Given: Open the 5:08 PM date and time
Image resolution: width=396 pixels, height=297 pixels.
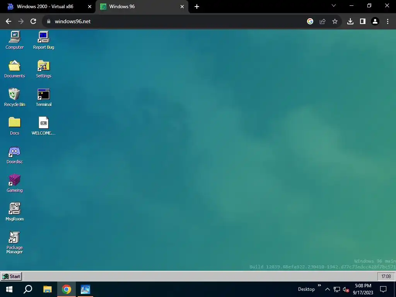Looking at the screenshot, I should 363,289.
